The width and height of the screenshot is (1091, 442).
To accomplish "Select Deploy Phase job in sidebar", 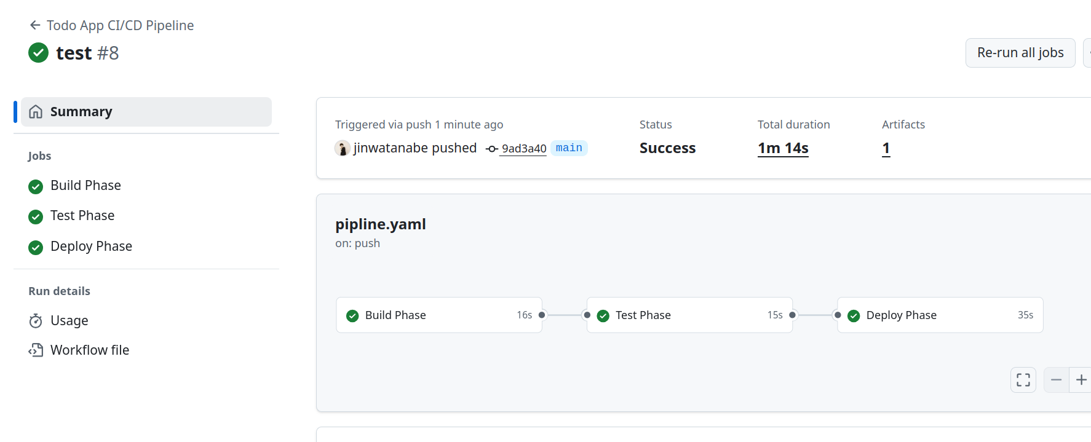I will point(91,247).
